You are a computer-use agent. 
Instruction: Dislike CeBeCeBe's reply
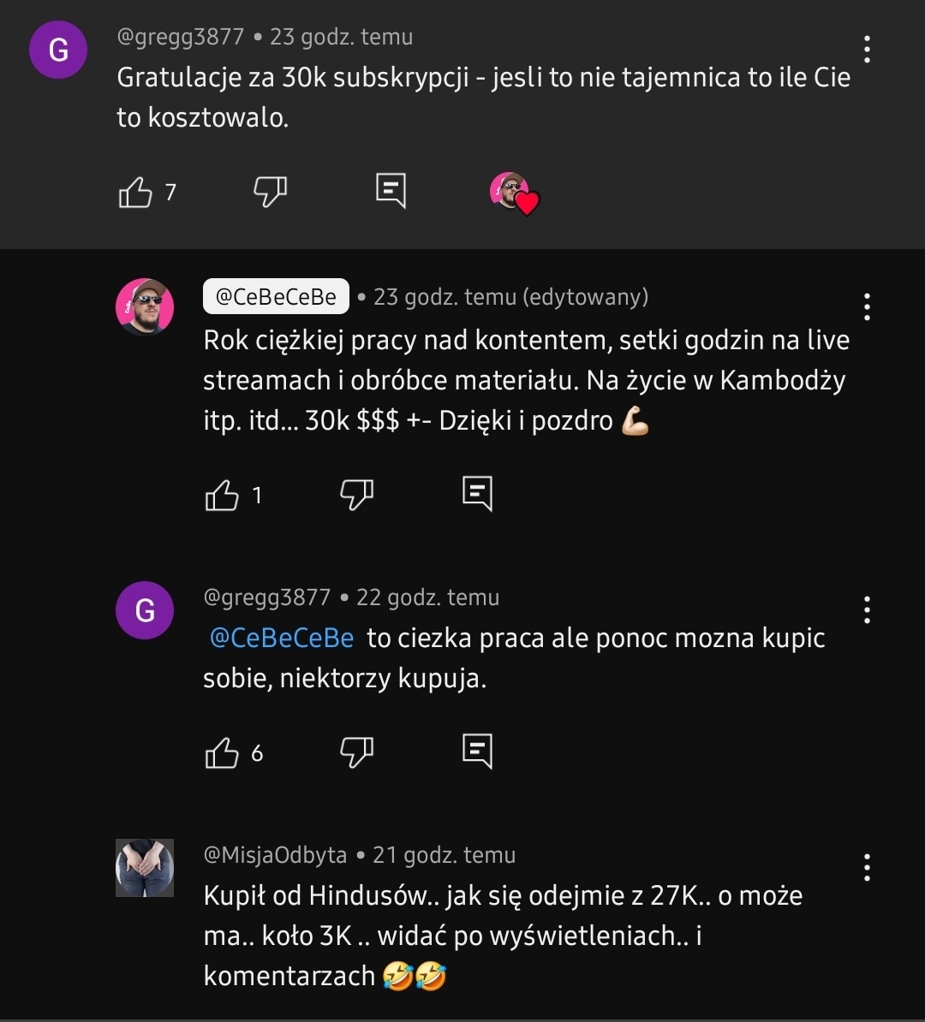356,495
